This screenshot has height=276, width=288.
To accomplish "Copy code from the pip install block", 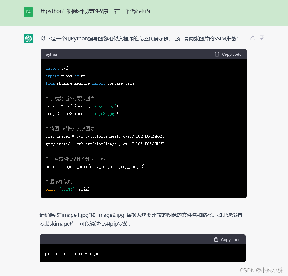I will [x=227, y=240].
